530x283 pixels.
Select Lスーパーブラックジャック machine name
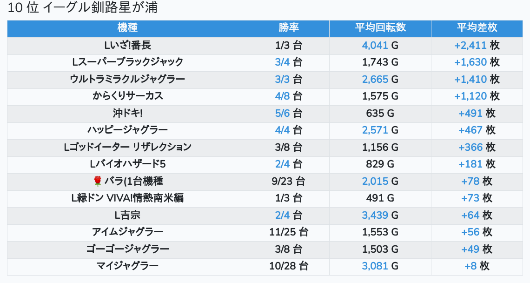127,62
